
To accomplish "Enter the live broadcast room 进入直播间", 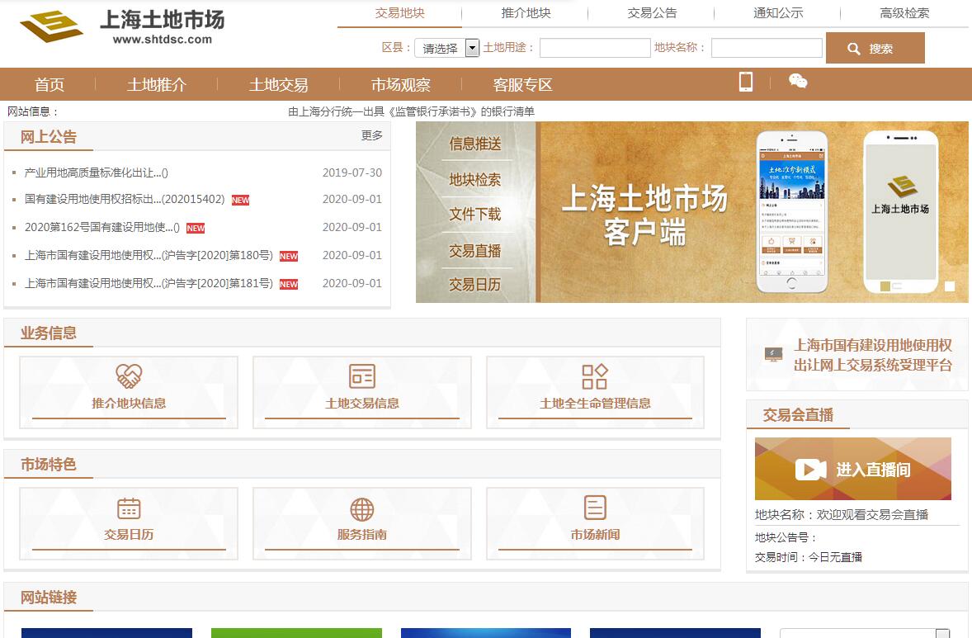I will tap(852, 469).
